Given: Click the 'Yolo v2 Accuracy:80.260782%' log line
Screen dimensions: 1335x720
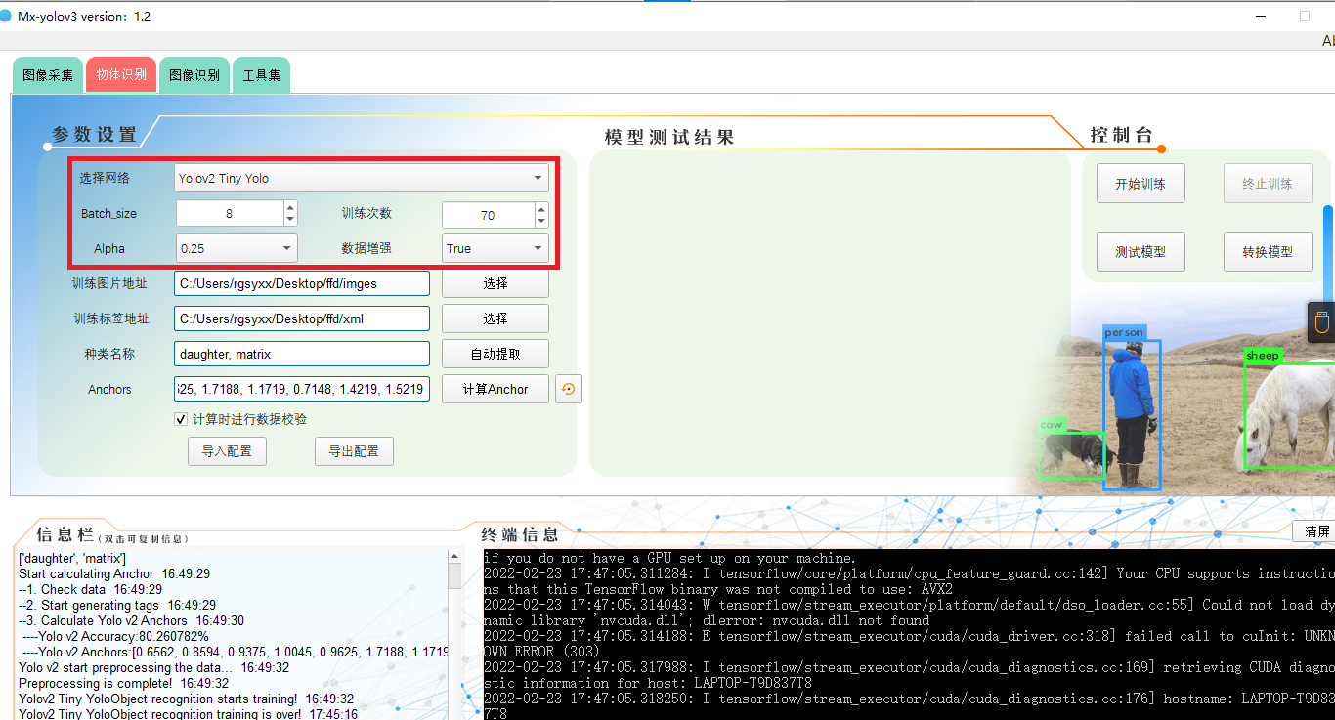Looking at the screenshot, I should 117,636.
